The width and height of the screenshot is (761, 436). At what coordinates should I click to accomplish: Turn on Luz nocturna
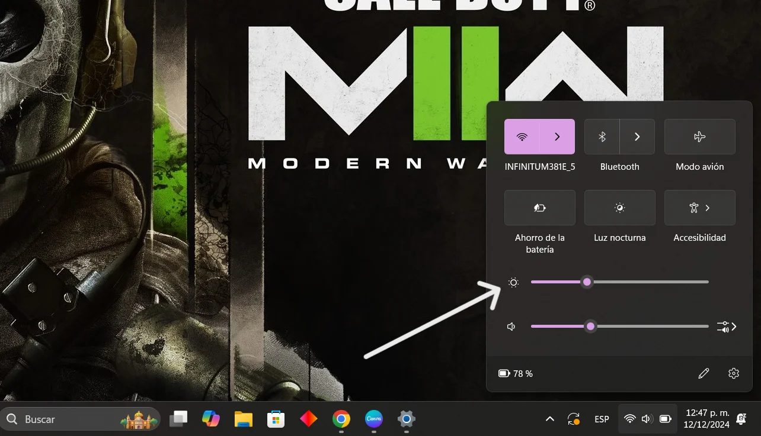tap(620, 208)
